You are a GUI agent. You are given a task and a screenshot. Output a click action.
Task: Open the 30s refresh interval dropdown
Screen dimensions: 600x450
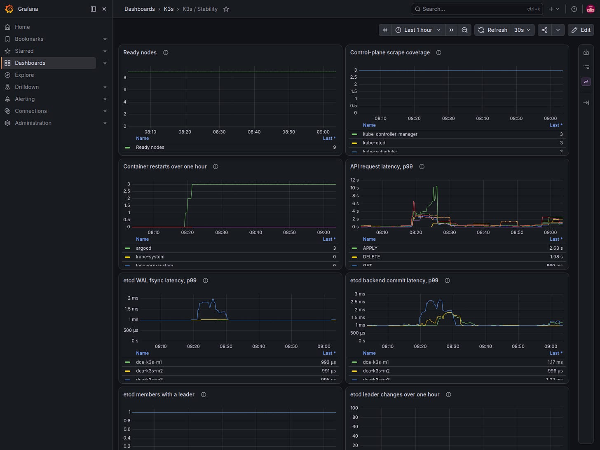pos(523,30)
